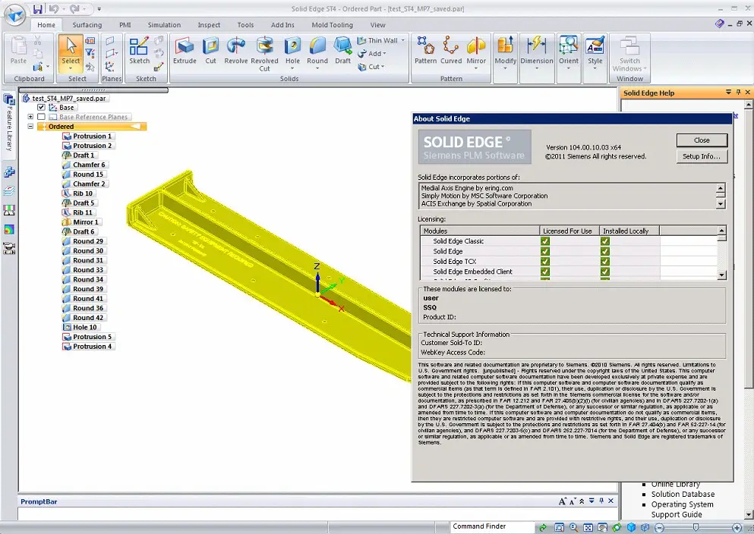Toggle Solid Edge TCX Installed Locally checkbox
This screenshot has height=534, width=754.
605,261
